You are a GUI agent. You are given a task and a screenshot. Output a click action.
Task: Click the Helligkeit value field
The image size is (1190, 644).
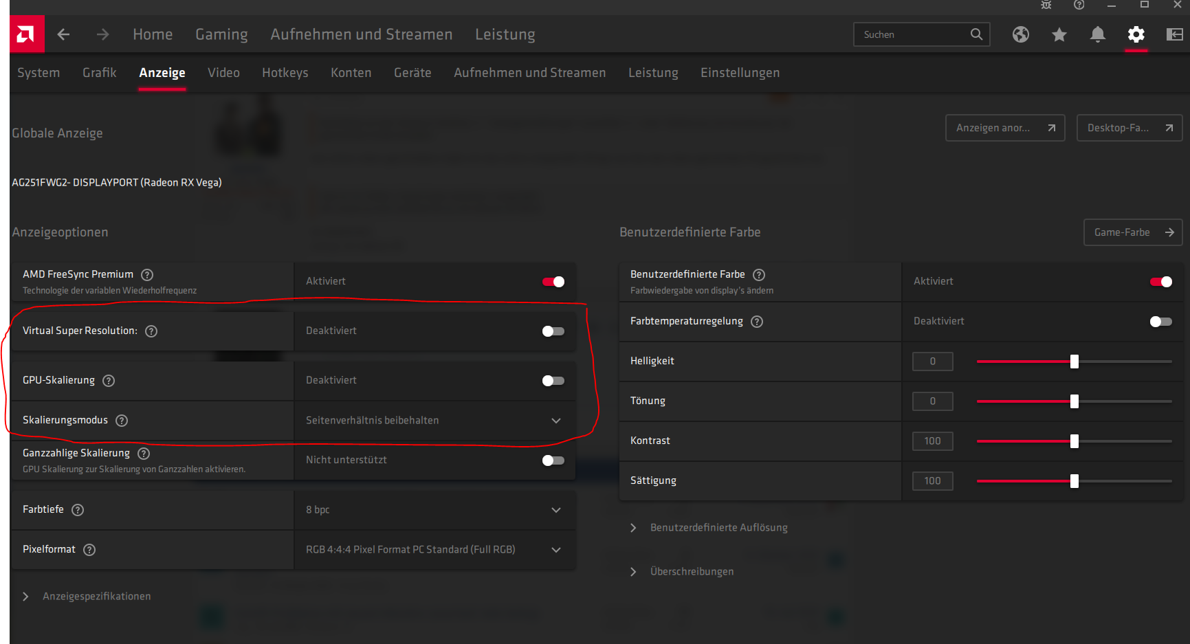[x=933, y=362]
